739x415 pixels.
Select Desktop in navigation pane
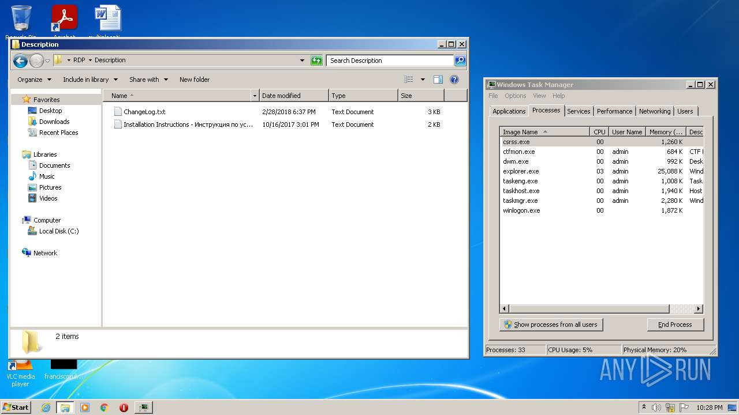pos(50,111)
